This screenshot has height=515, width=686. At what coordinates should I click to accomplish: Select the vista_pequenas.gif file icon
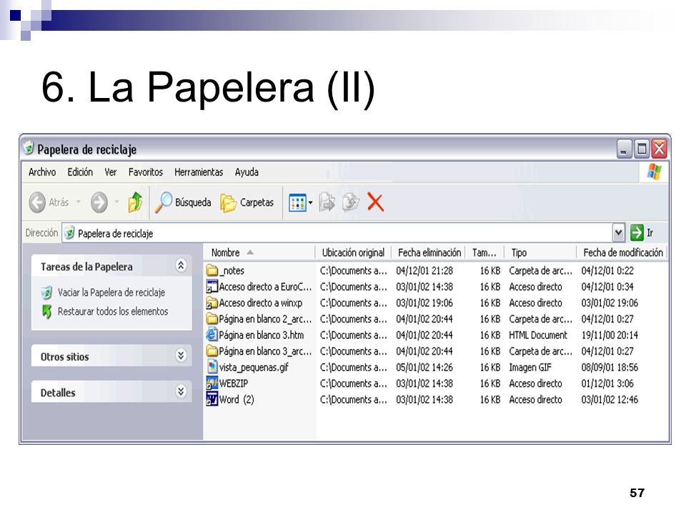point(212,367)
